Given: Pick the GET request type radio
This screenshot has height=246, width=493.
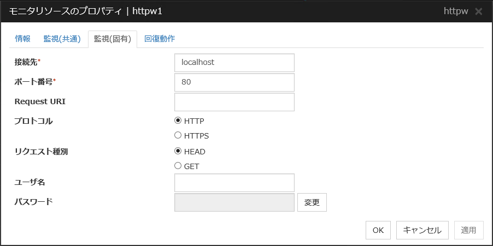Looking at the screenshot, I should pos(178,166).
